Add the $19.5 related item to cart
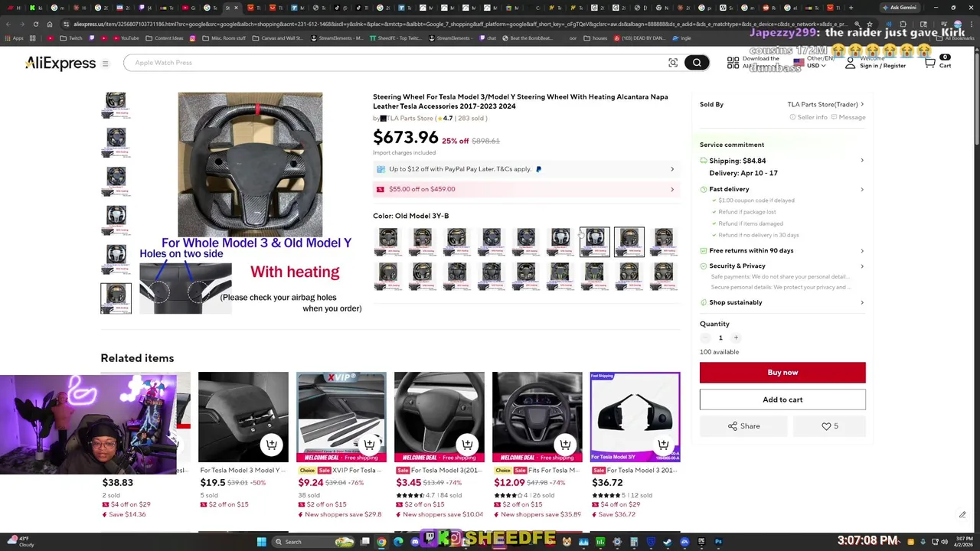Viewport: 980px width, 551px height. [271, 445]
